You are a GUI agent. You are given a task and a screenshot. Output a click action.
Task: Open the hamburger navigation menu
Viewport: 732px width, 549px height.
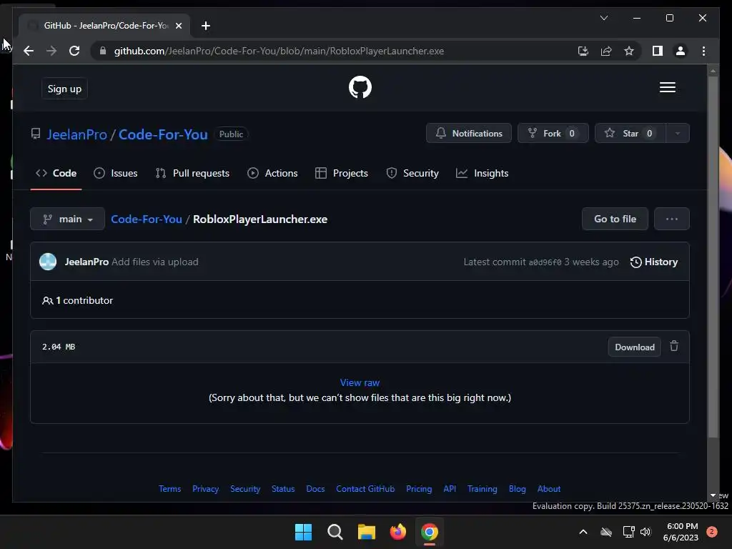click(x=667, y=87)
